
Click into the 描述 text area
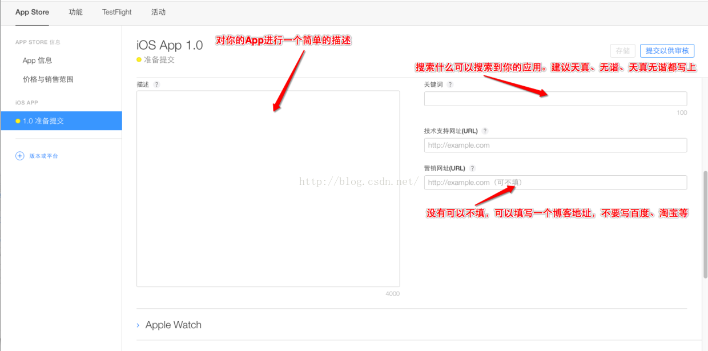[268, 189]
